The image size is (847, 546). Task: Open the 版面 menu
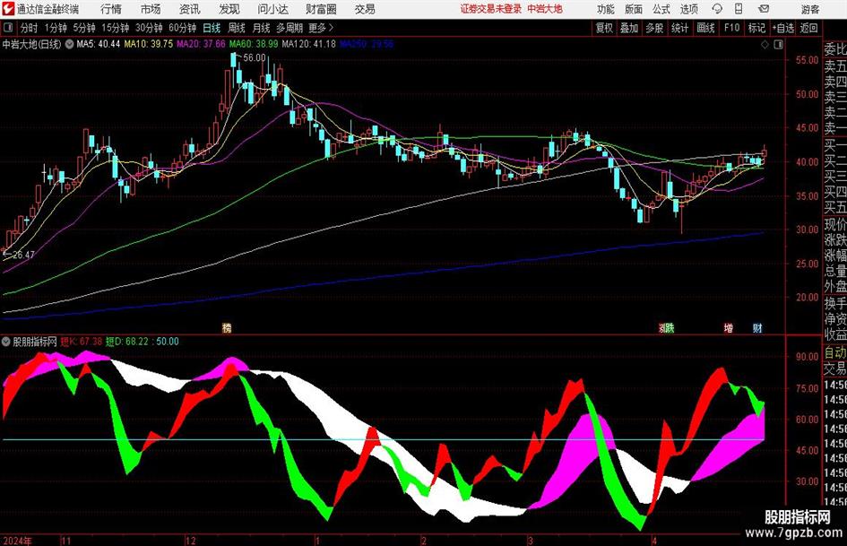[634, 9]
